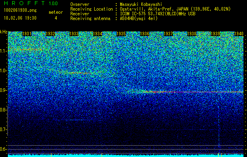Click the HROFFT 1.0.0 title text
The height and width of the screenshot is (157, 247).
pos(31,3)
